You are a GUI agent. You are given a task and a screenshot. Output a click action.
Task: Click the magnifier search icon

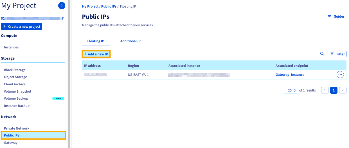[322, 54]
